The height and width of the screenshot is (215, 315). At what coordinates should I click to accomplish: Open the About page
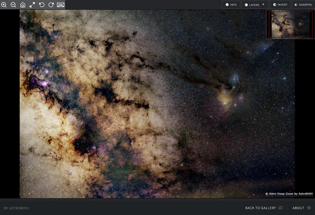(x=298, y=208)
